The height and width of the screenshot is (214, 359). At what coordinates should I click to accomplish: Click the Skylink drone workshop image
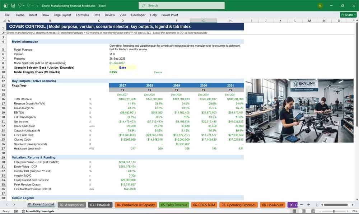click(x=299, y=111)
